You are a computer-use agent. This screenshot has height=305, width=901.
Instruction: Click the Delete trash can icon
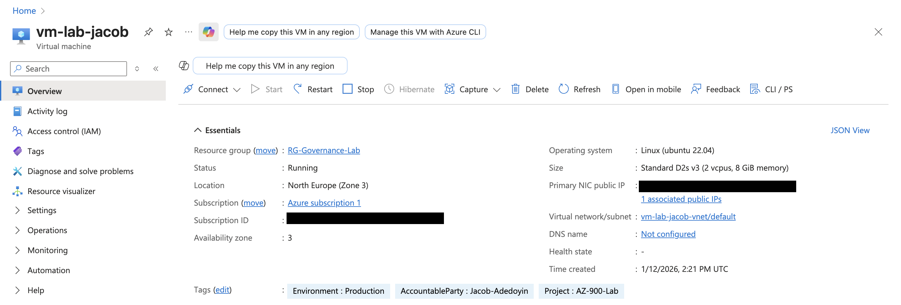click(x=516, y=89)
